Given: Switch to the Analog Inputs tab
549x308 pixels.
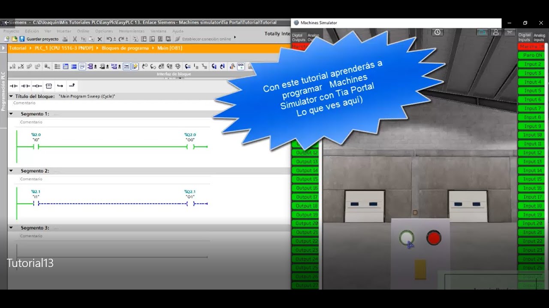Looking at the screenshot, I should 539,37.
